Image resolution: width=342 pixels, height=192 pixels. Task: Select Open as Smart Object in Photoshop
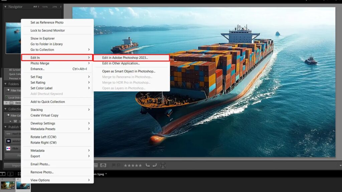pos(129,71)
